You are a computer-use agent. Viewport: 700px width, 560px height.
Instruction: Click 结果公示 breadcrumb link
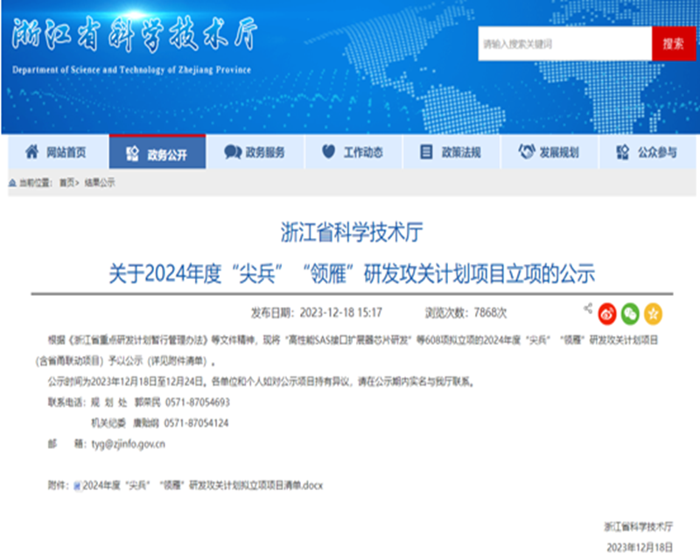100,183
